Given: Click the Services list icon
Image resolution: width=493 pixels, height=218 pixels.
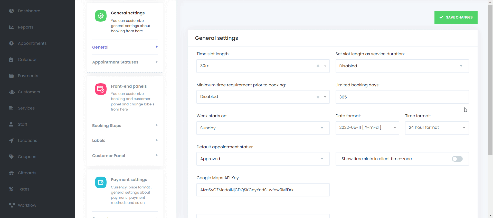Looking at the screenshot, I should coord(11,108).
